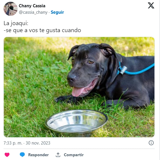Click the metal water bowl in photo
160x160 pixels.
(x=76, y=123)
